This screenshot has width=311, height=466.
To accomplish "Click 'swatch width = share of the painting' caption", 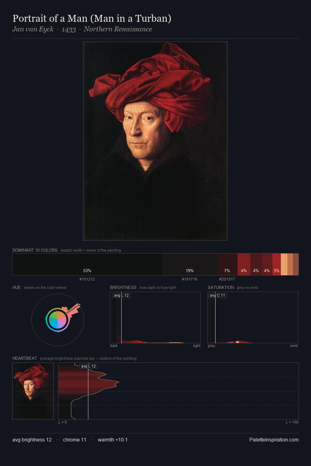I will (x=91, y=250).
